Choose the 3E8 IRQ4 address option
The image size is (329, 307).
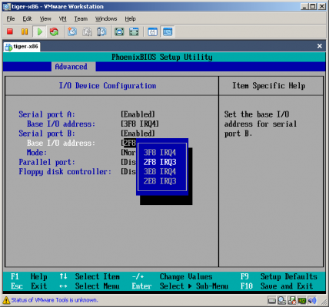[160, 172]
